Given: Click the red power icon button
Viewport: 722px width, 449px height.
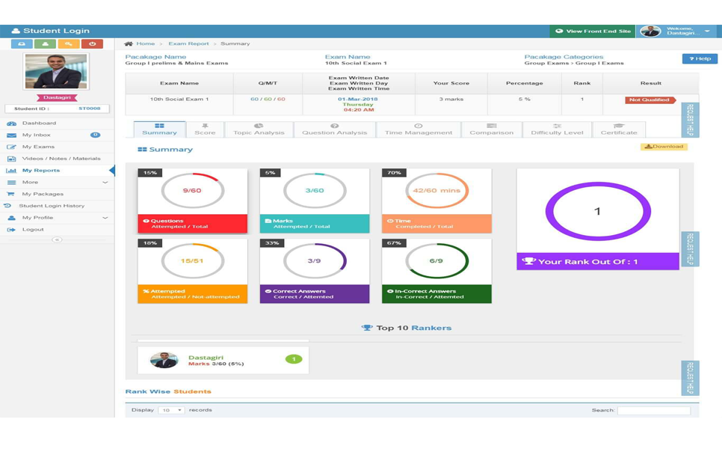Looking at the screenshot, I should coord(92,44).
